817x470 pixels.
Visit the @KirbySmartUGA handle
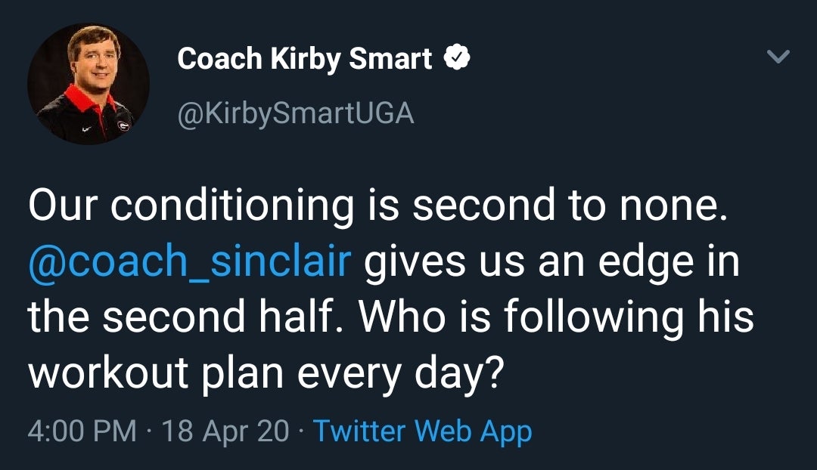[x=295, y=113]
